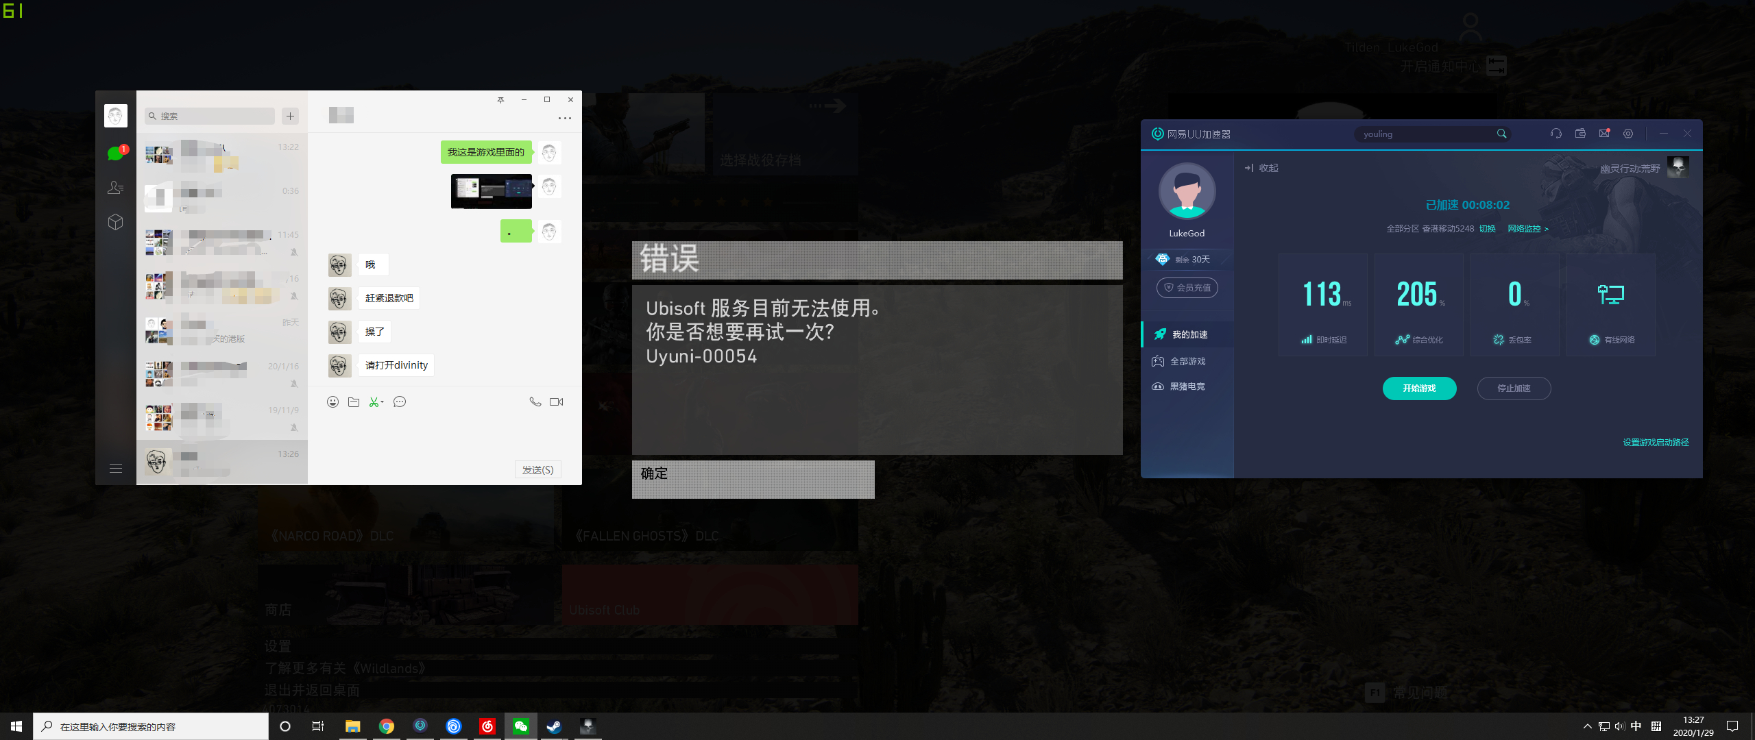Screen dimensions: 1755x740
Task: Open the WeChat Contacts icon
Action: pos(115,188)
